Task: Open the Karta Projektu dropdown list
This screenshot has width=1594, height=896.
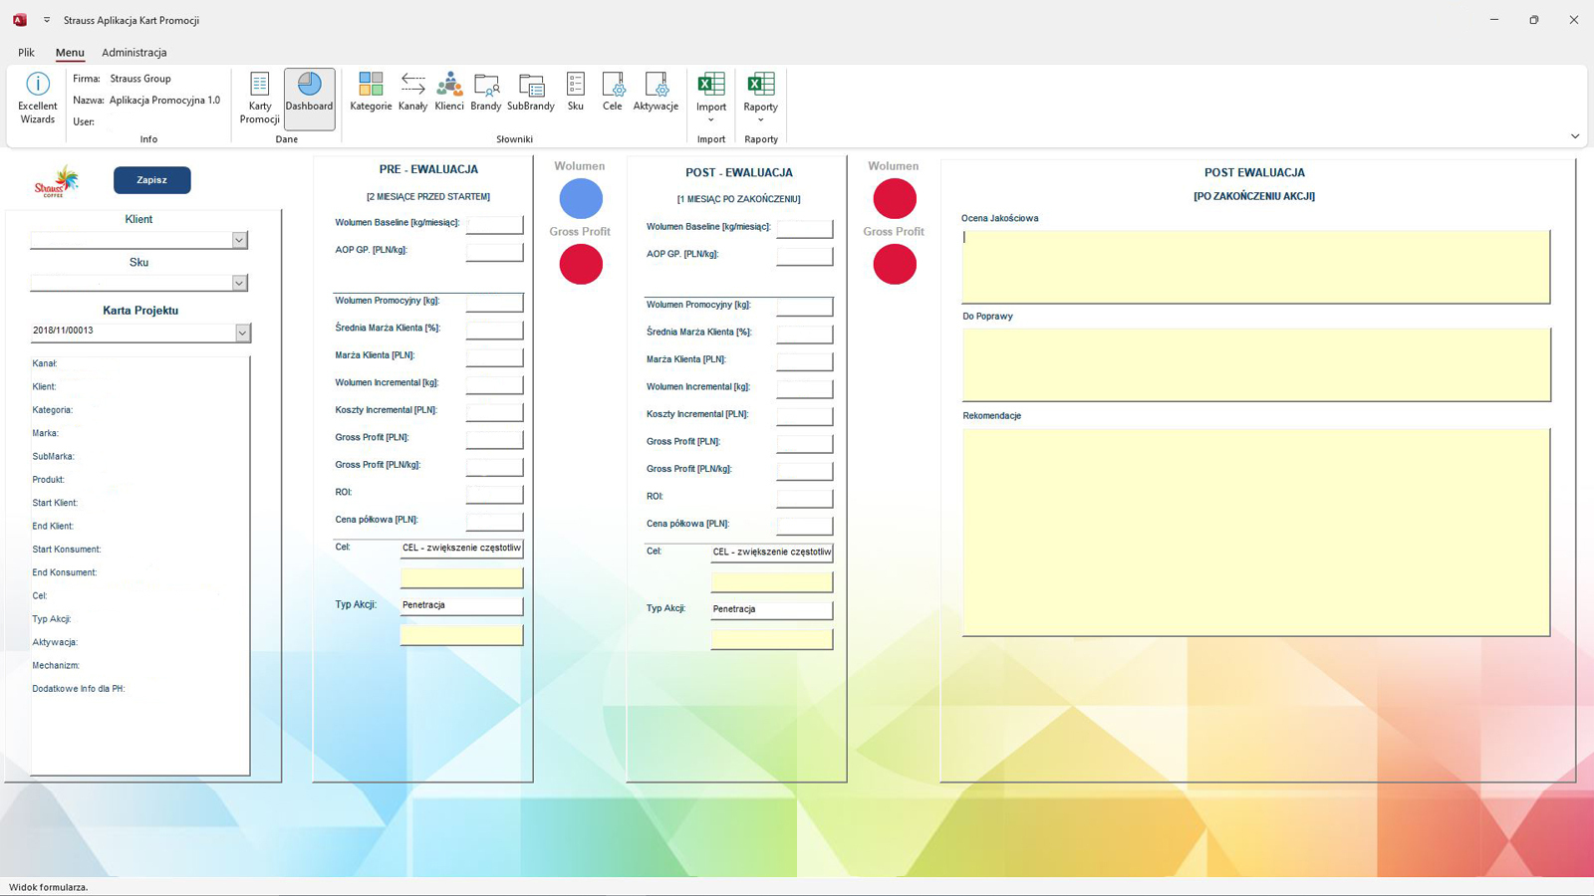Action: click(x=242, y=333)
